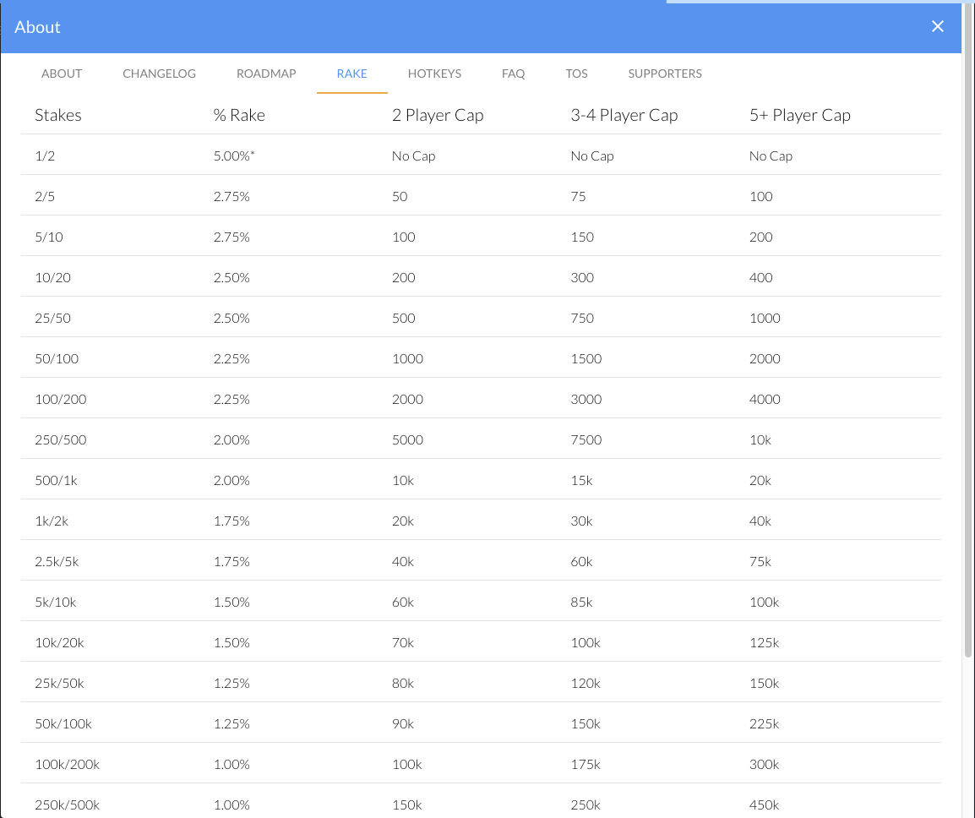Click the Stakes column header
Viewport: 975px width, 818px height.
tap(57, 115)
